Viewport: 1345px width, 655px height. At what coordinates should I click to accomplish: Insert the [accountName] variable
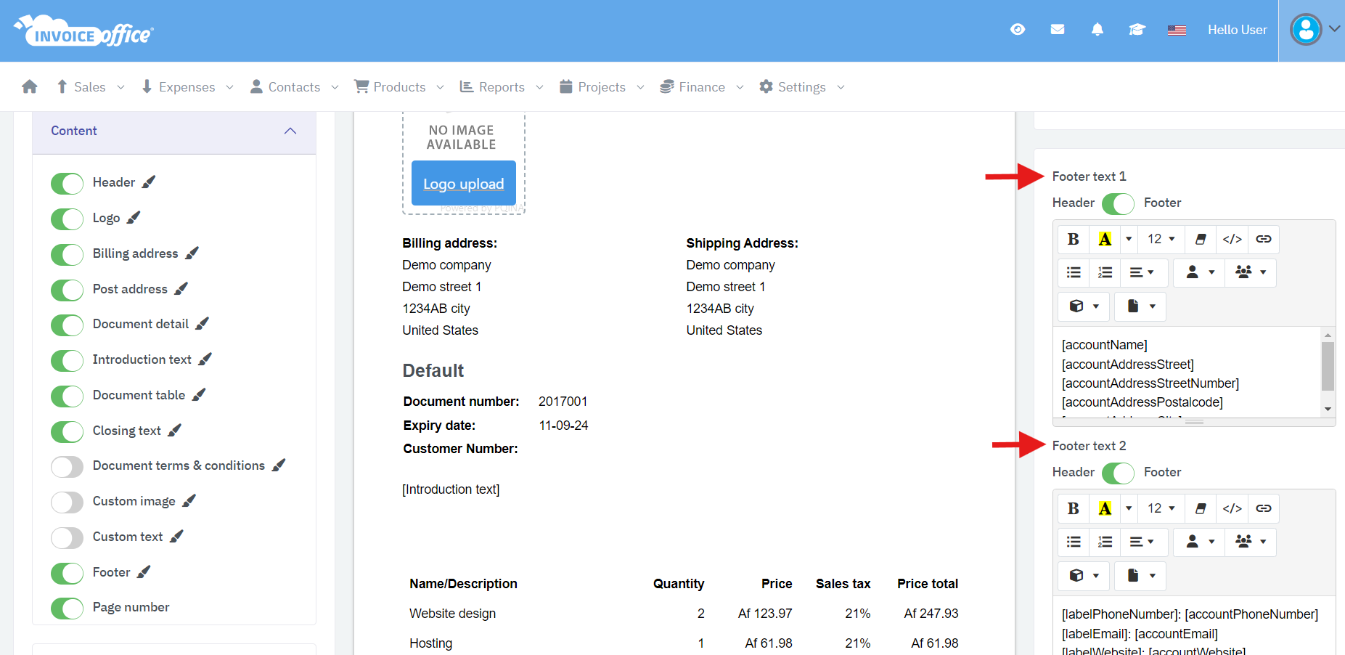[1104, 344]
